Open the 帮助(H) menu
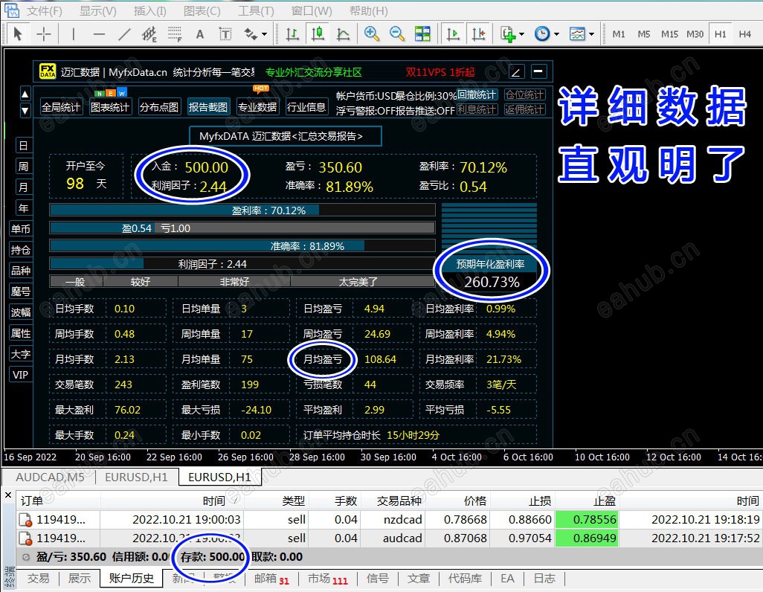Screen dimensions: 763x592 (x=369, y=10)
